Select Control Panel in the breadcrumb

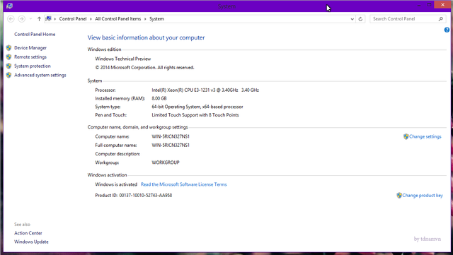click(73, 19)
